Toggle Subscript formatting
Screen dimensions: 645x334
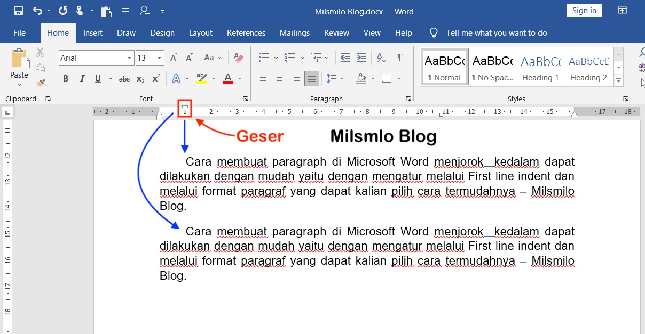(x=140, y=79)
